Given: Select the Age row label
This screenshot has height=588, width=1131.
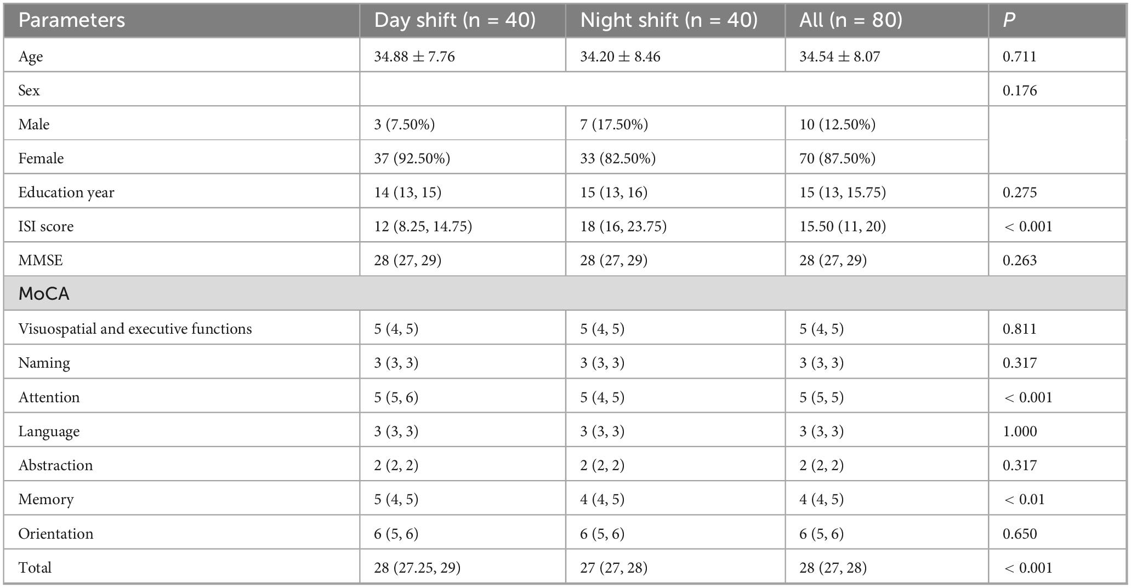Looking at the screenshot, I should 31,56.
